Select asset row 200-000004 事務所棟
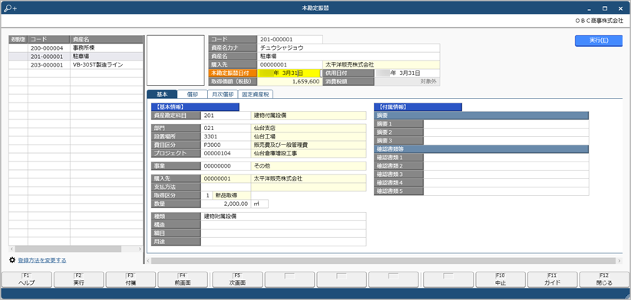 pyautogui.click(x=76, y=47)
